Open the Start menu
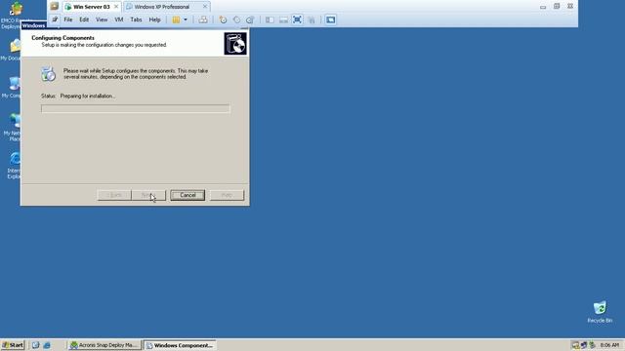This screenshot has height=351, width=625. (13, 345)
